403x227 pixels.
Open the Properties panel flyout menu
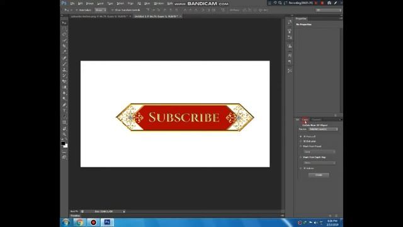click(341, 18)
